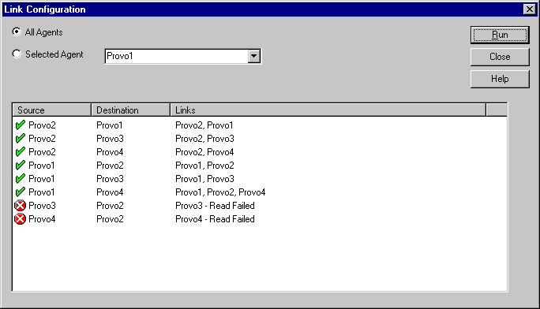Select source cell Provo2 in the Provo3 destination row
The height and width of the screenshot is (309, 540).
42,139
